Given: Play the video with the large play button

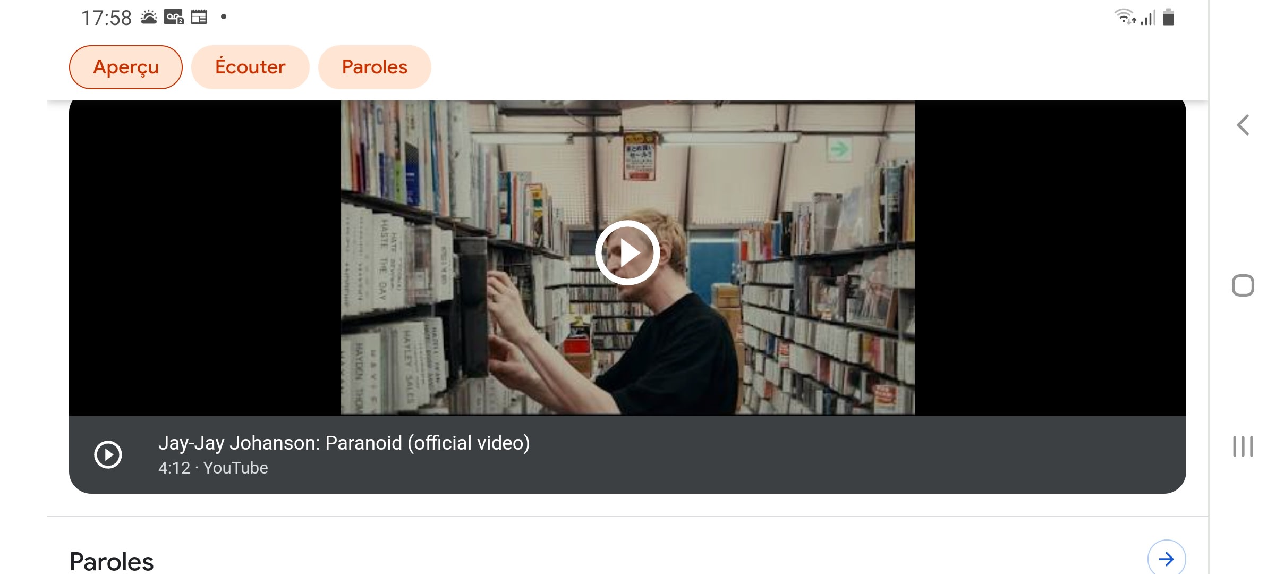Looking at the screenshot, I should coord(627,253).
